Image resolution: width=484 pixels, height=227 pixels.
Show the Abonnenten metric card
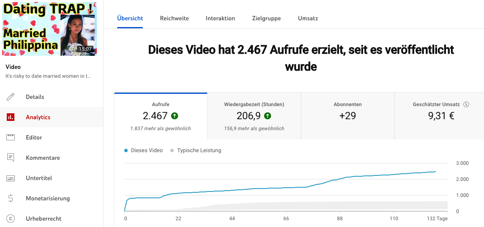pos(347,116)
